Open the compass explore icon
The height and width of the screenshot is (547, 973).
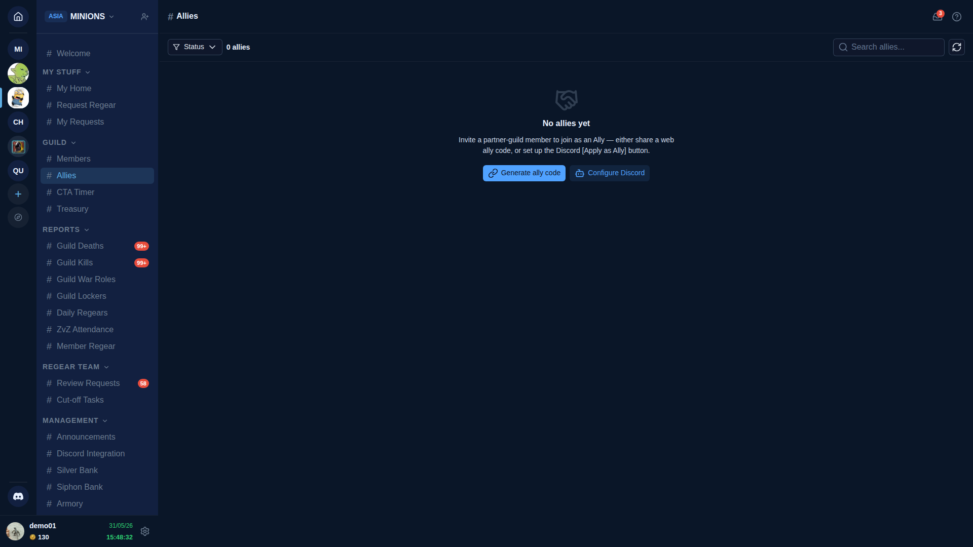coord(18,217)
